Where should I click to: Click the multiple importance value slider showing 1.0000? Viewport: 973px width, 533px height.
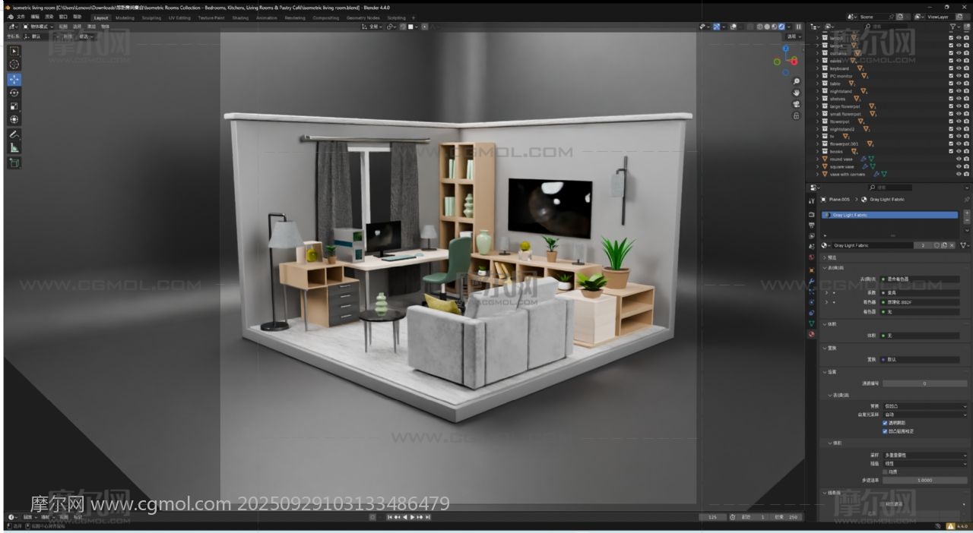point(924,480)
